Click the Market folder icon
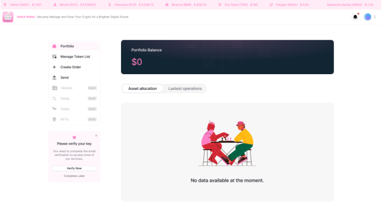The height and width of the screenshot is (221, 382). tap(54, 88)
